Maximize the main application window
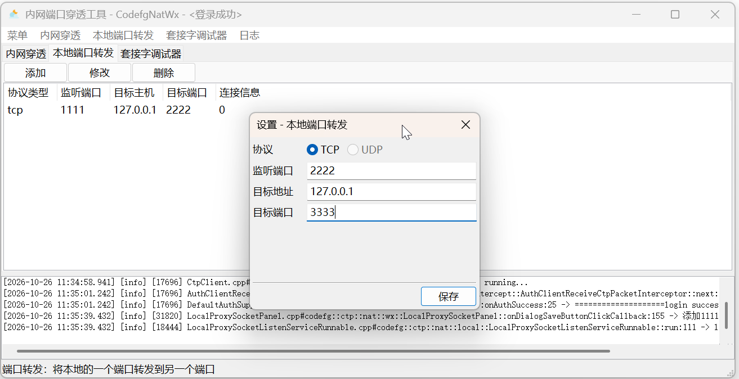 675,15
